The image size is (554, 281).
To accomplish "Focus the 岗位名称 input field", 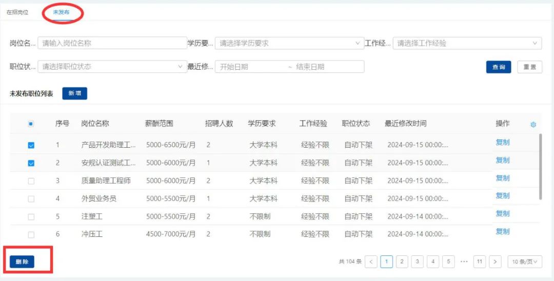I will tap(112, 44).
